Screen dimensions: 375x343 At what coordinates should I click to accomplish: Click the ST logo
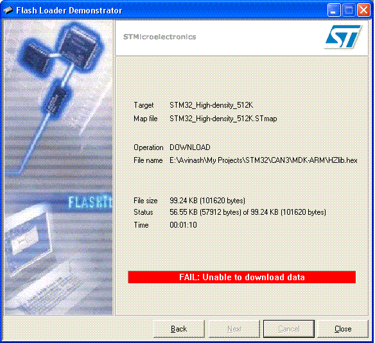pyautogui.click(x=344, y=37)
